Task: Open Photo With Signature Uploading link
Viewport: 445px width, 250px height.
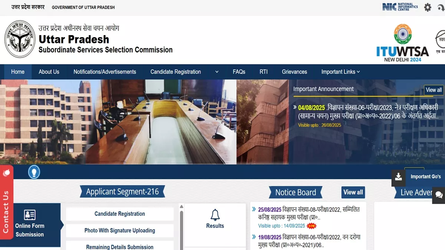Action: coord(120,230)
